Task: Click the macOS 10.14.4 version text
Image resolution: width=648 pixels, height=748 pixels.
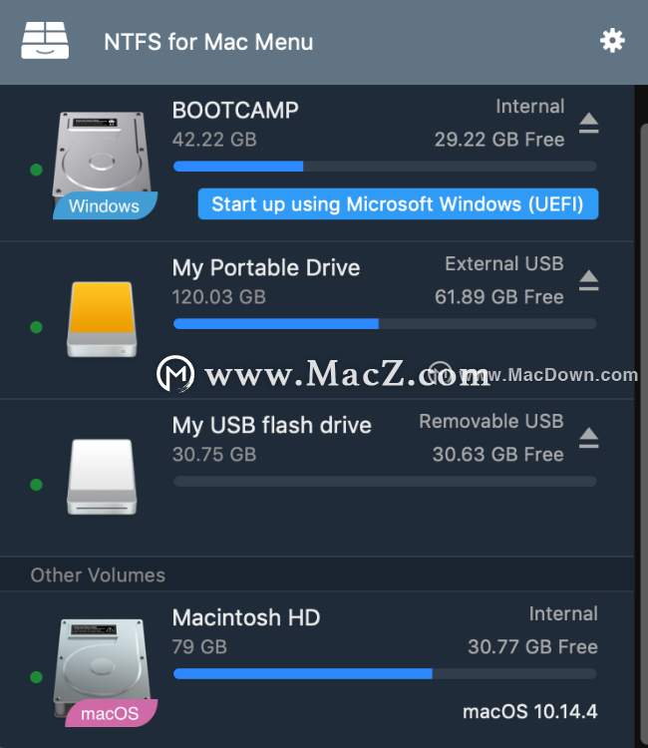Action: pos(529,712)
